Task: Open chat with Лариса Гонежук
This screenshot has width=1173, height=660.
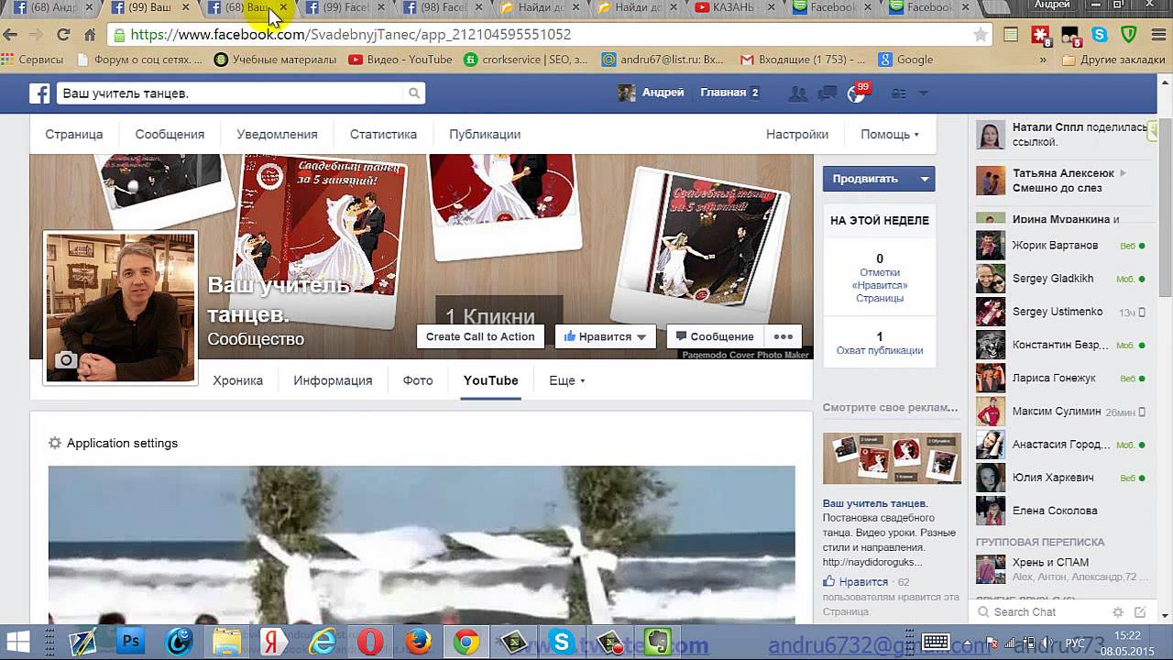Action: (x=1061, y=378)
